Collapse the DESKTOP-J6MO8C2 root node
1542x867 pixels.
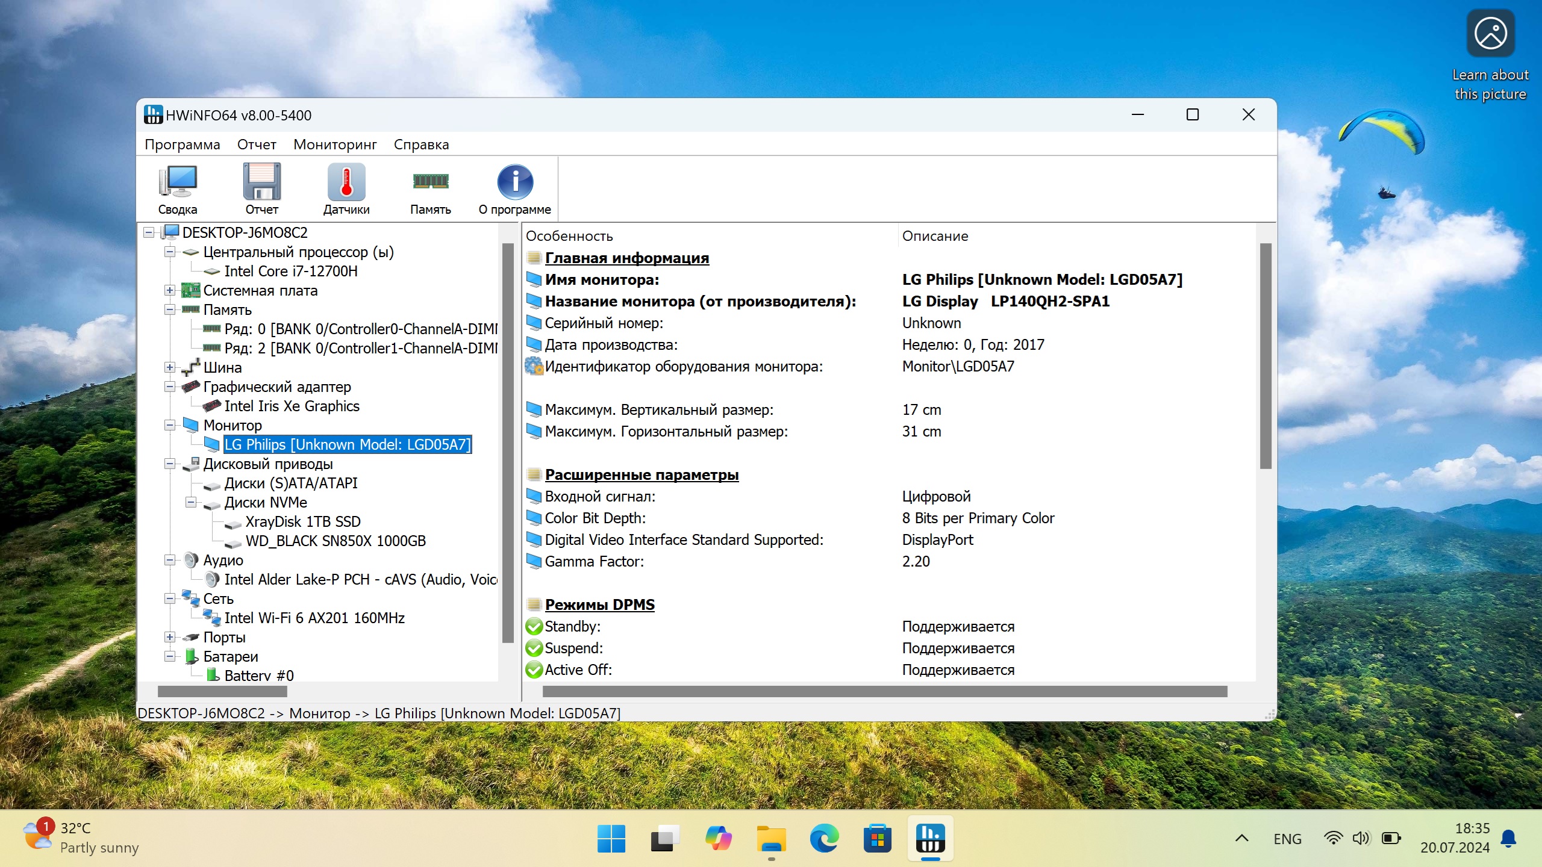[149, 232]
